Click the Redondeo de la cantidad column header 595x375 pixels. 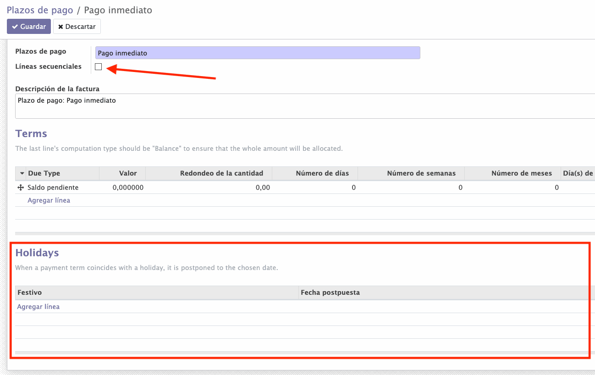221,173
